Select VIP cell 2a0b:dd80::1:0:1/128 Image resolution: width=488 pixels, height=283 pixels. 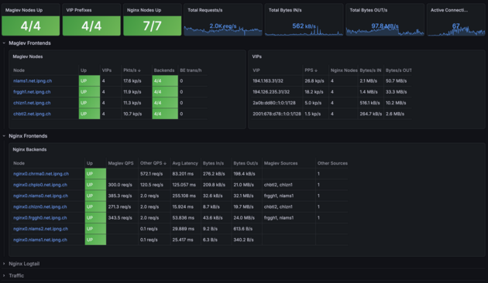(x=274, y=103)
